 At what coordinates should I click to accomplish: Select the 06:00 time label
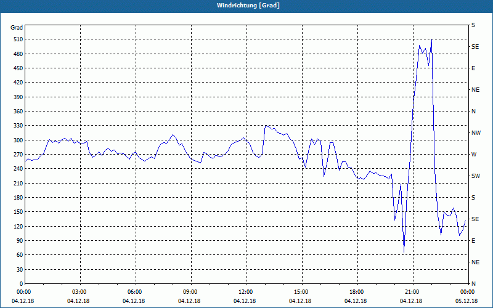coord(136,292)
